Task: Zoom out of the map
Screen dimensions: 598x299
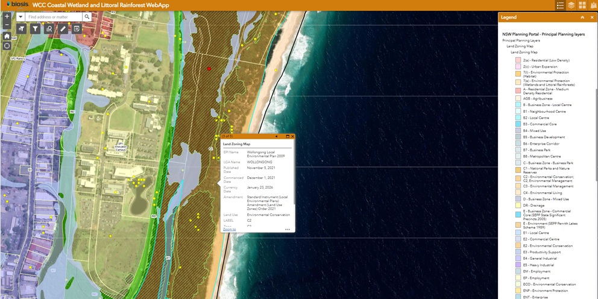Action: [x=7, y=25]
